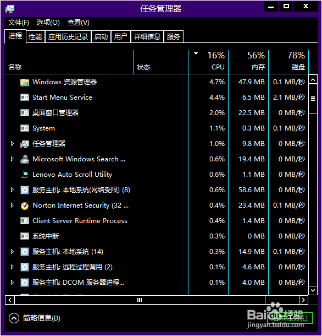
Task: Click the System process icon
Action: (25, 128)
